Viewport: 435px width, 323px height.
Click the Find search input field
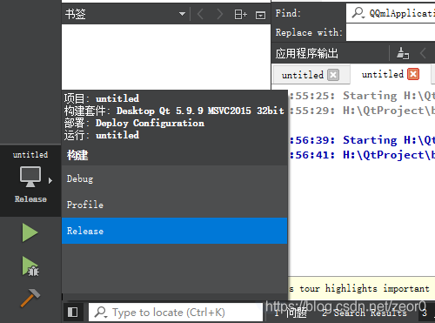coord(391,13)
